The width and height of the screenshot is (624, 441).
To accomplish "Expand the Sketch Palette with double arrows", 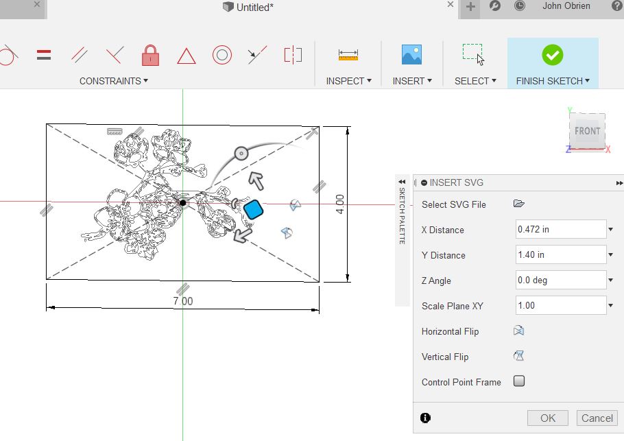I will click(402, 182).
